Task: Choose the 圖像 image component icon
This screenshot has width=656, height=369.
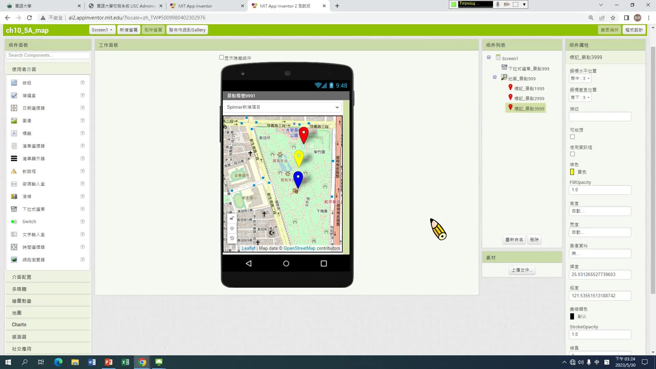Action: click(x=14, y=121)
